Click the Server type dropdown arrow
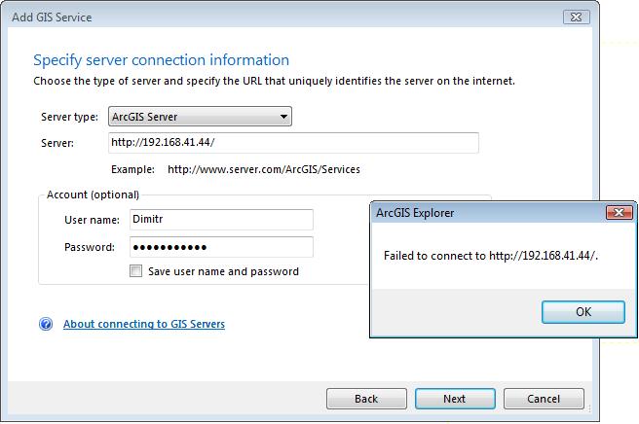Viewport: 639px width, 424px height. point(283,118)
